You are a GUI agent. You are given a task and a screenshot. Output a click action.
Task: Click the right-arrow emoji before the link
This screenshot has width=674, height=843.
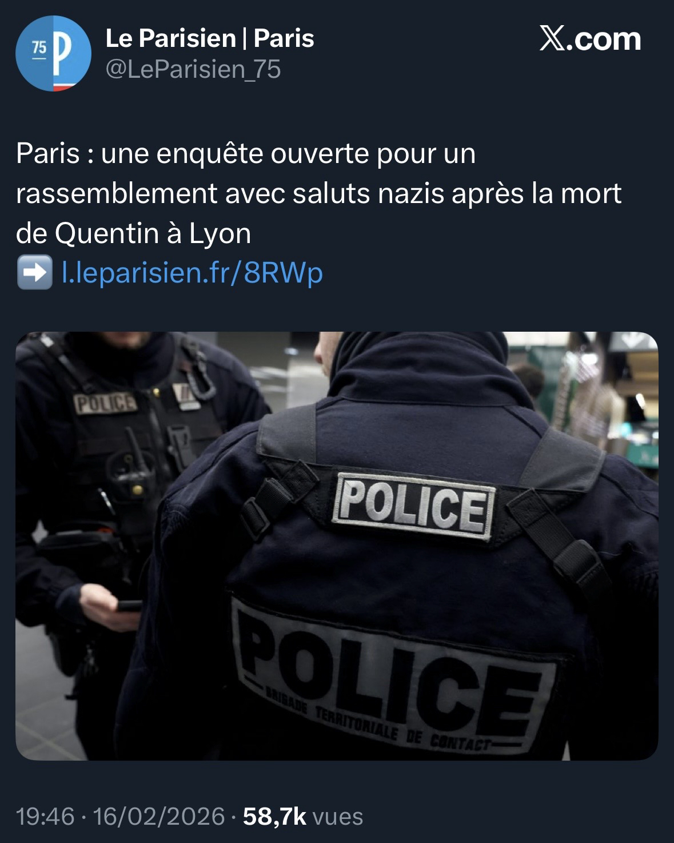[34, 273]
